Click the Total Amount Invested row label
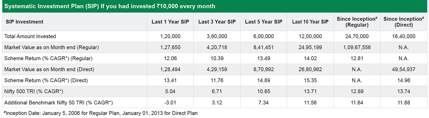 30,36
